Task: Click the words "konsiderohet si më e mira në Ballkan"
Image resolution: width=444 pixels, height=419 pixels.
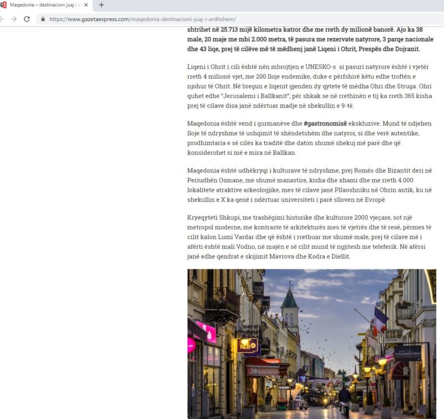Action: 241,152
